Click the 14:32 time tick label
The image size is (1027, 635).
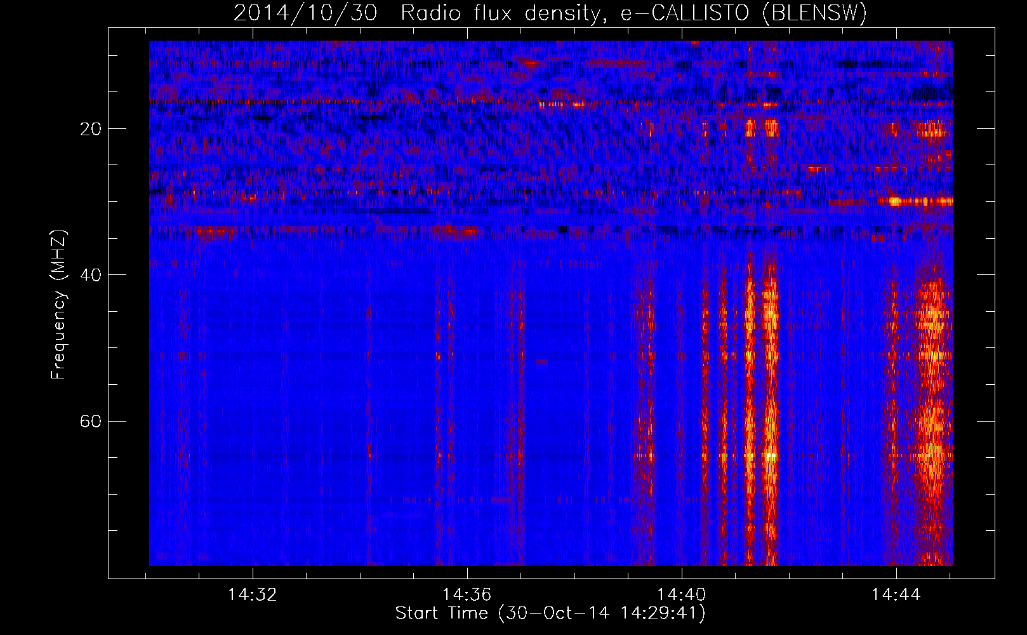[x=253, y=595]
